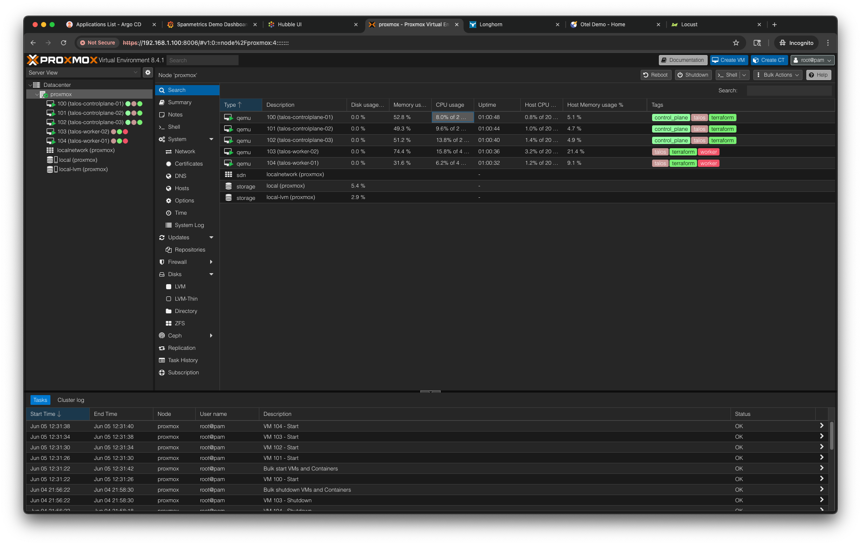Open the Server View settings gear

pyautogui.click(x=148, y=72)
